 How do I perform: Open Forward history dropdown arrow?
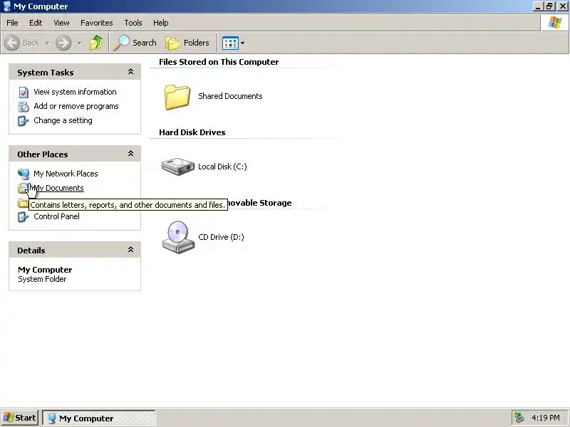(79, 43)
